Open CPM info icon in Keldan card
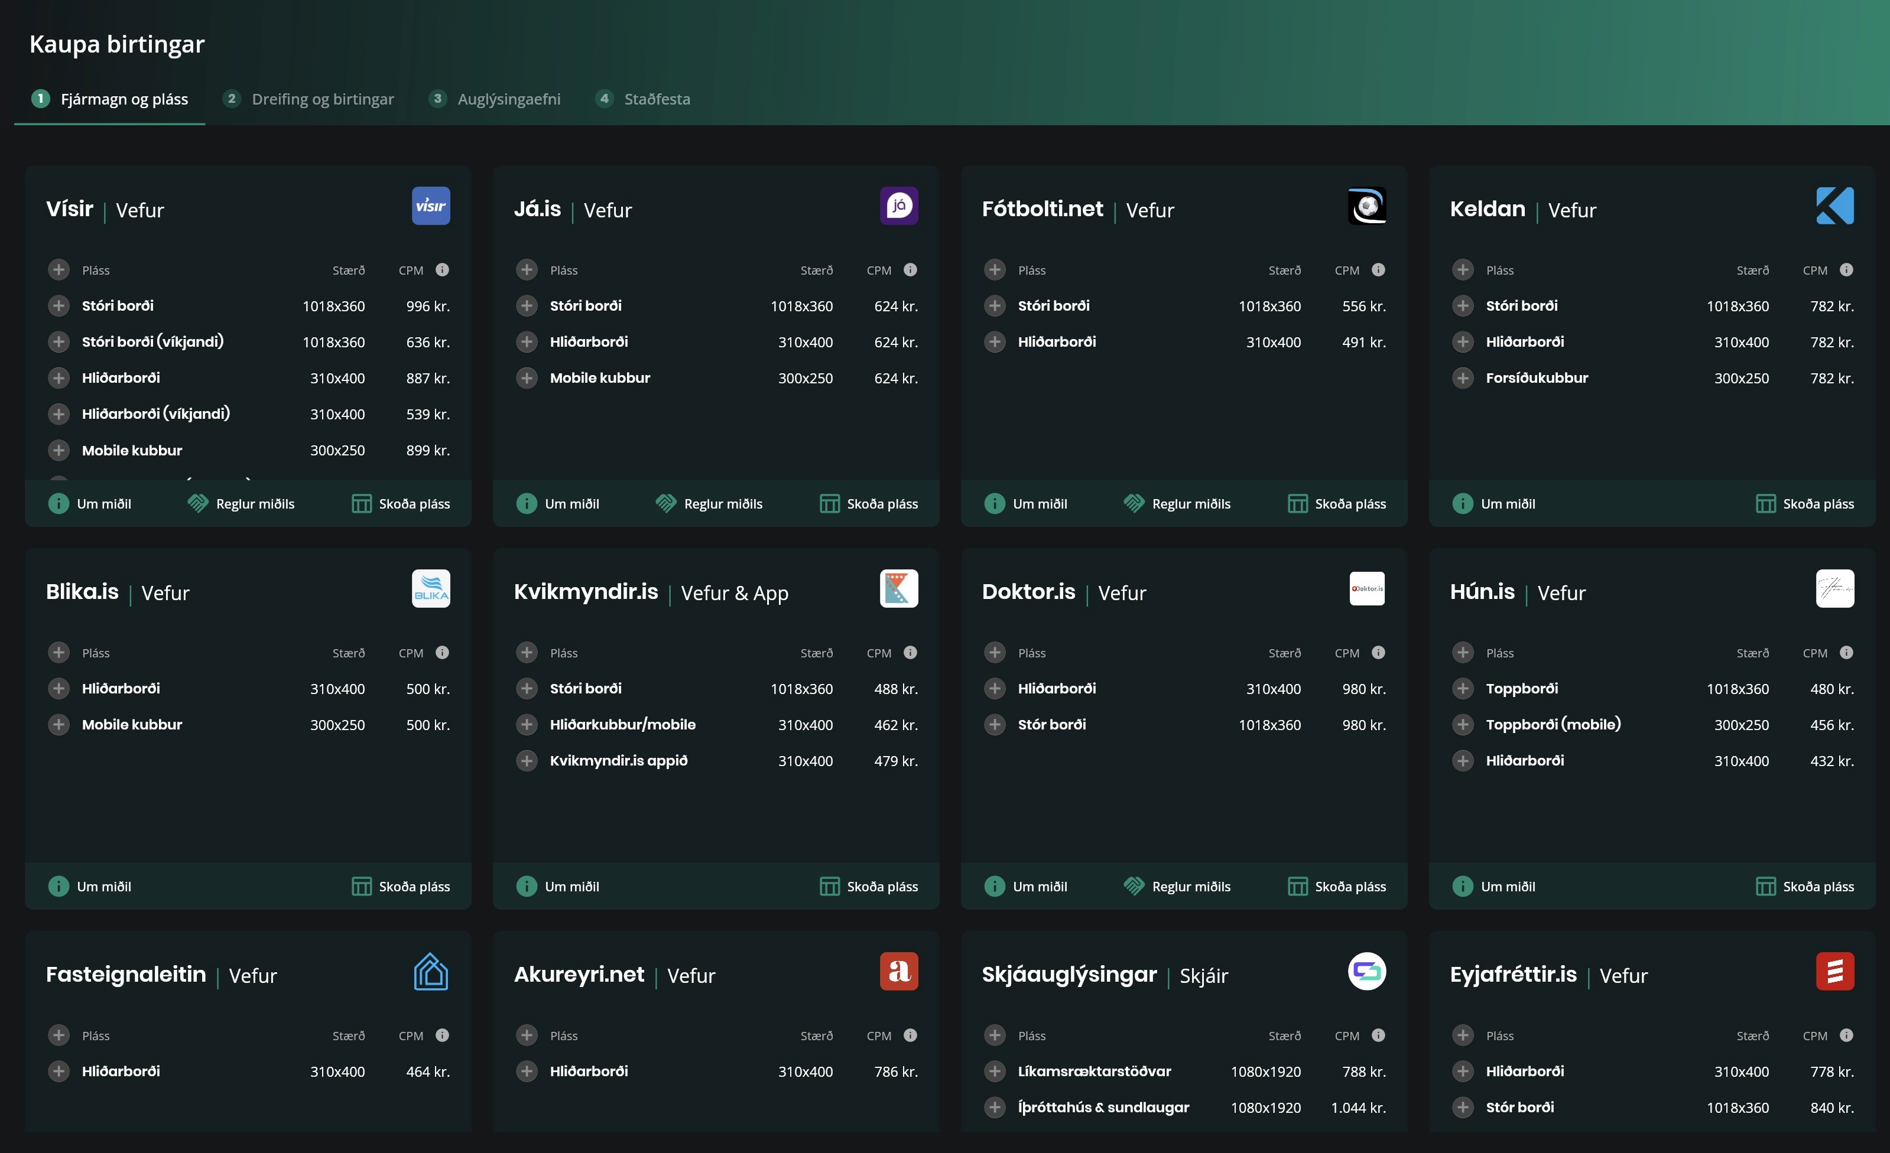Screen dimensions: 1890x1153 point(1846,269)
